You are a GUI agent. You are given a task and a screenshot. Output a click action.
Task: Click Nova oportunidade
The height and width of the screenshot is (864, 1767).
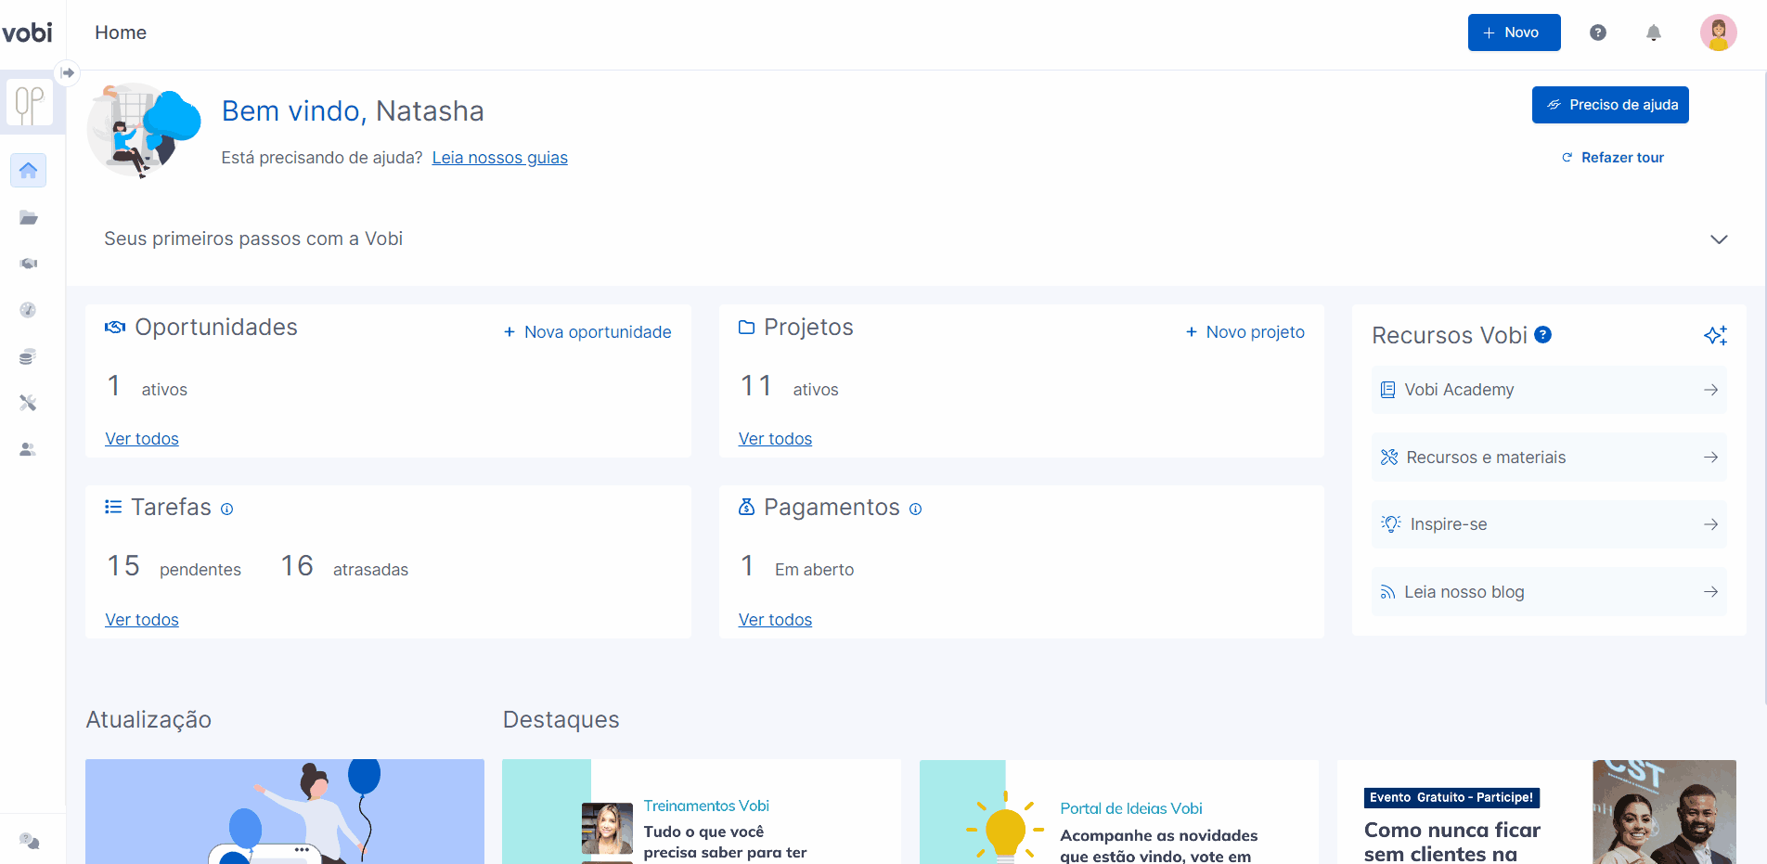587,332
